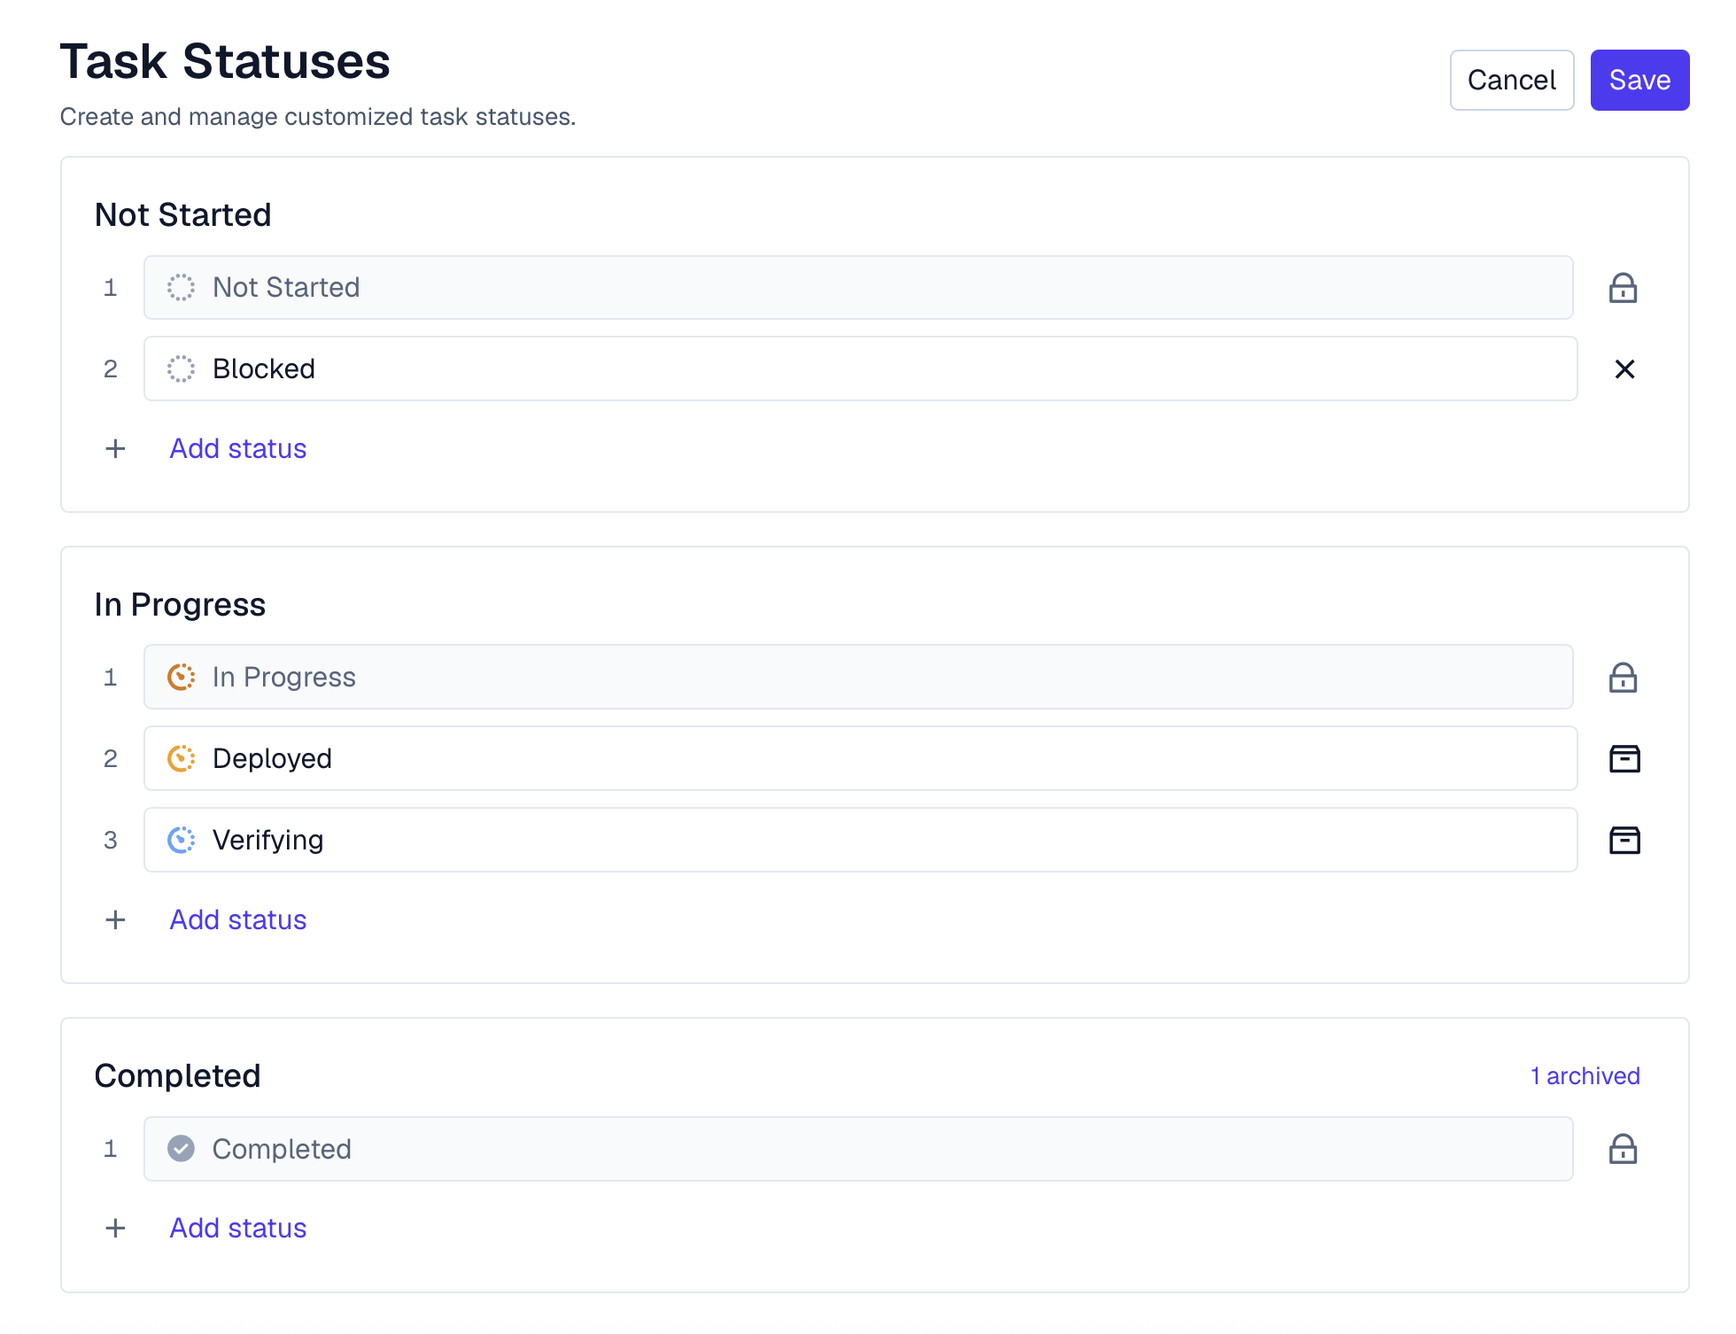Add status in Not Started group
The width and height of the screenshot is (1736, 1334).
tap(237, 449)
